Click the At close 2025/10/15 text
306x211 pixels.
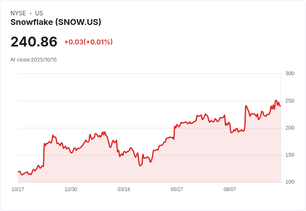tap(34, 60)
